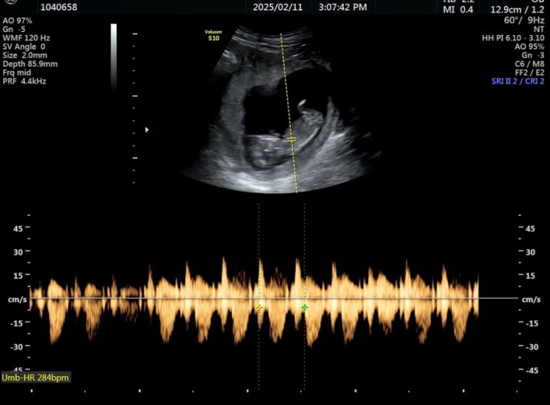Click the 45 velocity tick on left scale

(18, 229)
